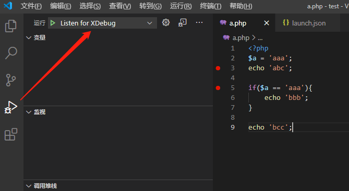Viewport: 349px width, 191px height.
Task: Open the 转到(G) menu
Action: click(x=150, y=6)
